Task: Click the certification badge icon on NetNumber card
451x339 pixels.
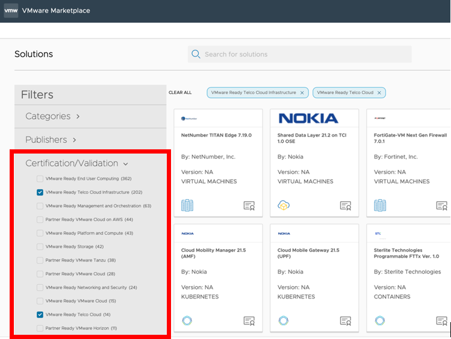Action: coord(249,206)
